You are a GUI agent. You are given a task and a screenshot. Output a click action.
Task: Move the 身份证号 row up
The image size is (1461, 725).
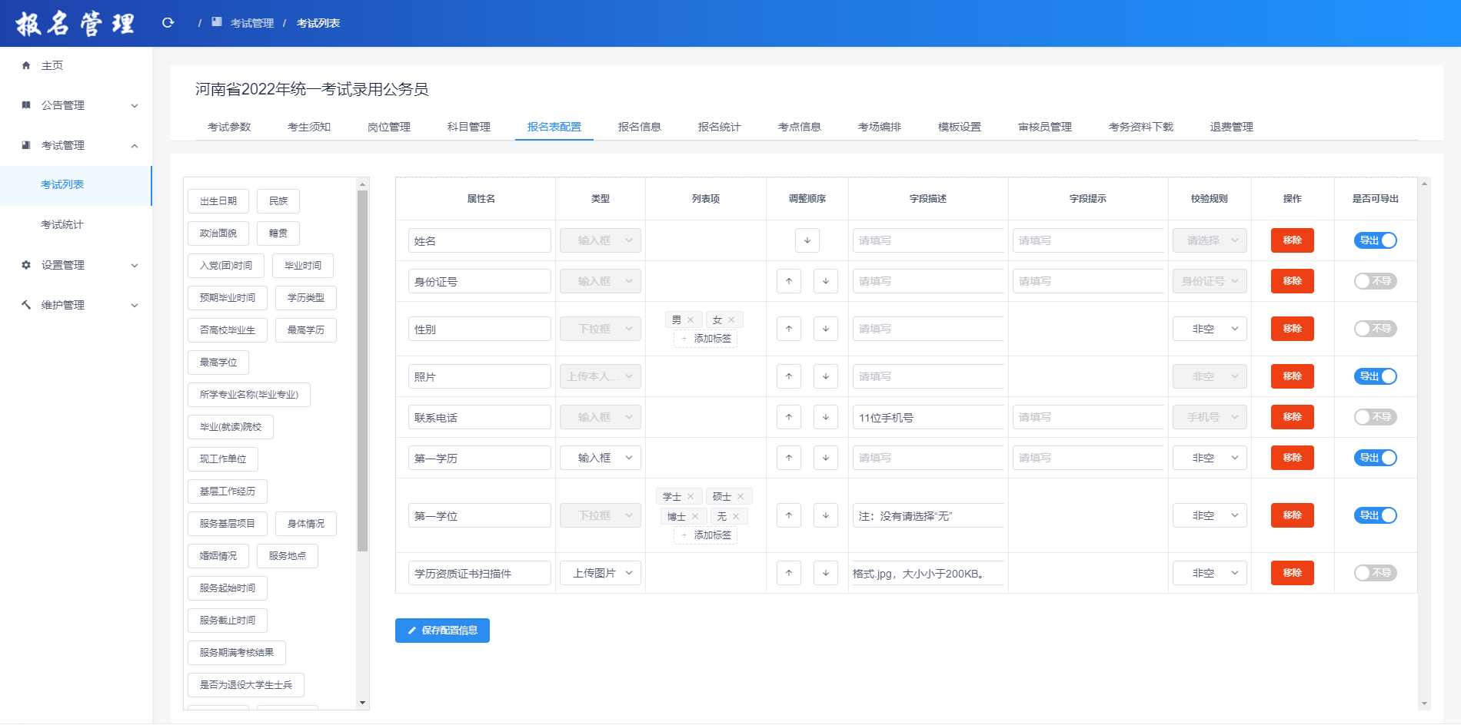[788, 281]
